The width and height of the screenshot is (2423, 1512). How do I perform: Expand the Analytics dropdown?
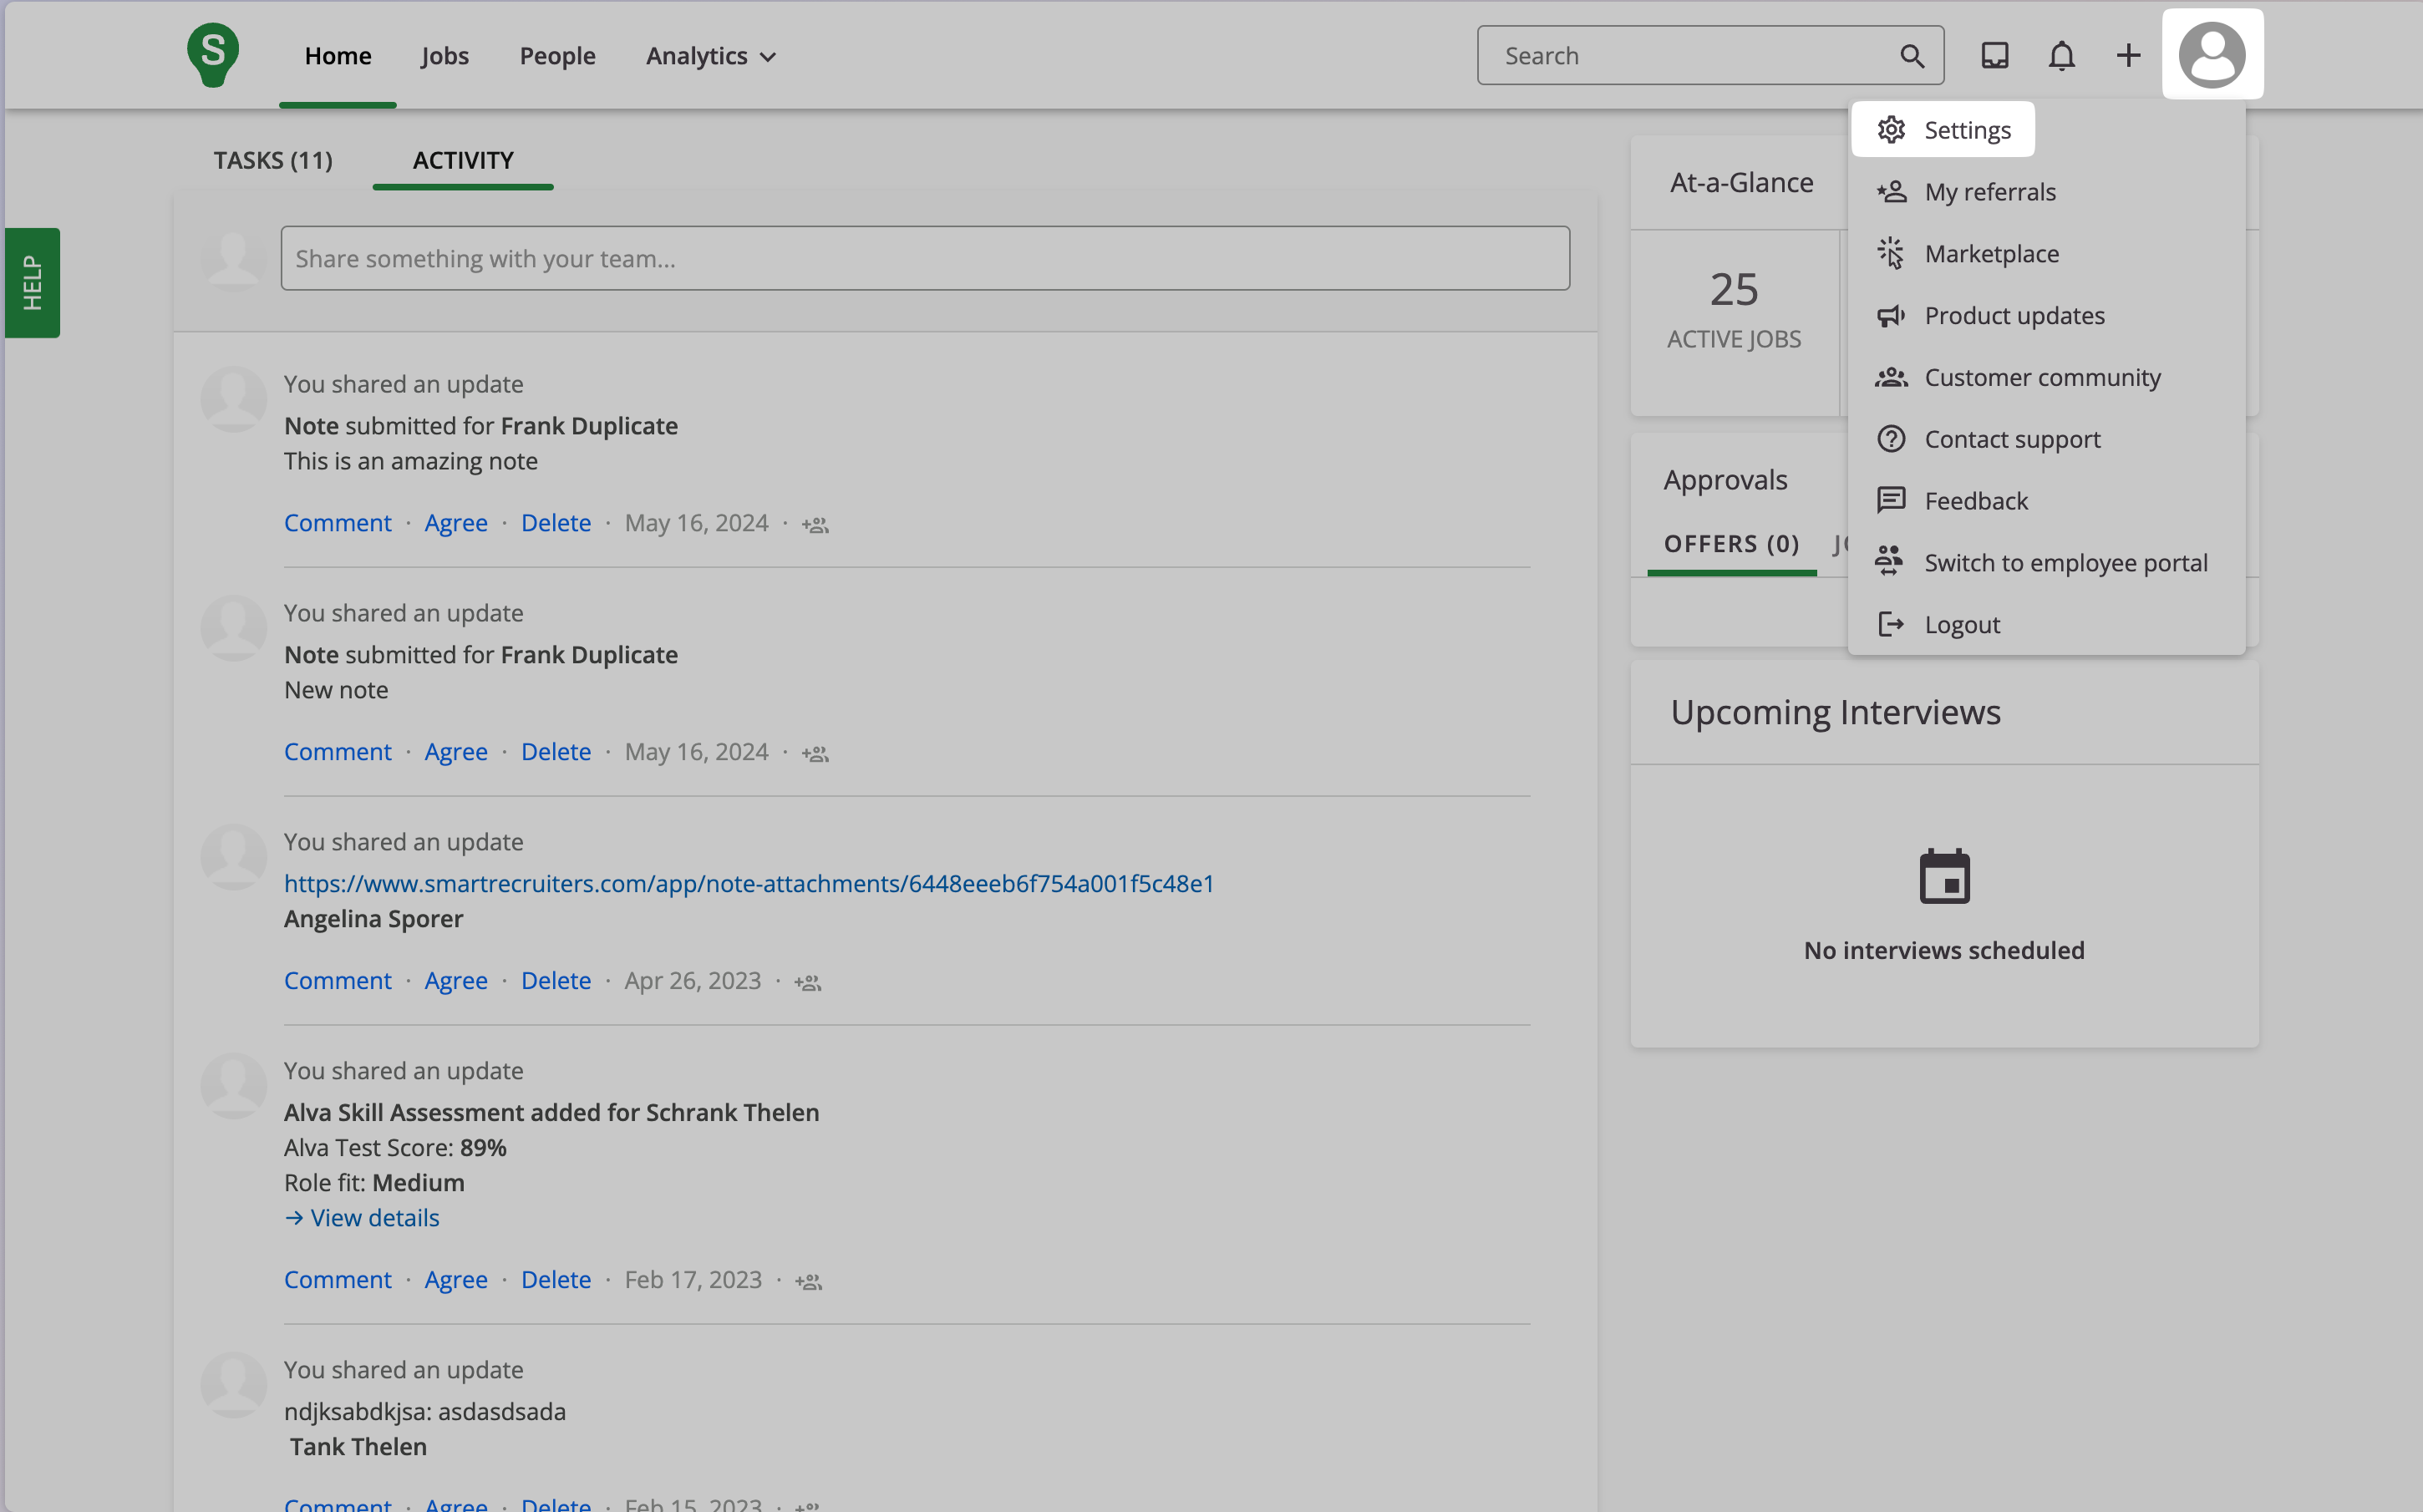coord(711,56)
